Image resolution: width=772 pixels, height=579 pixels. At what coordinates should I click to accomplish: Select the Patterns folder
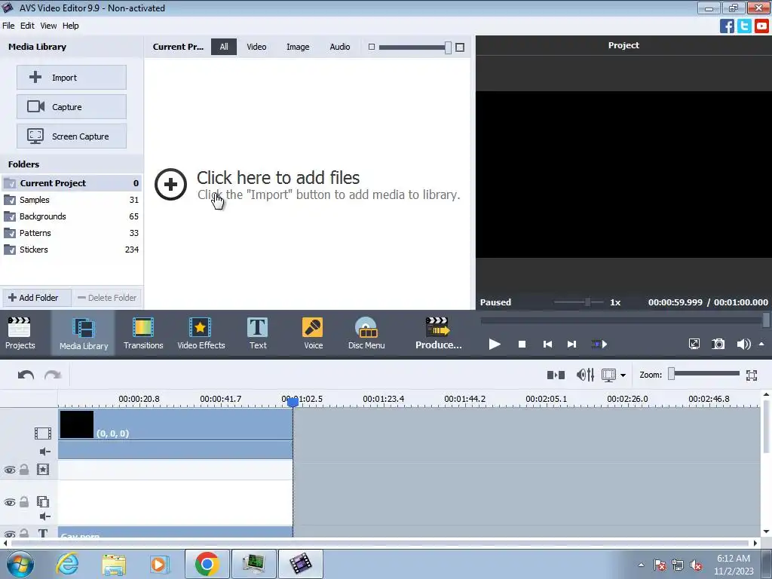coord(72,233)
